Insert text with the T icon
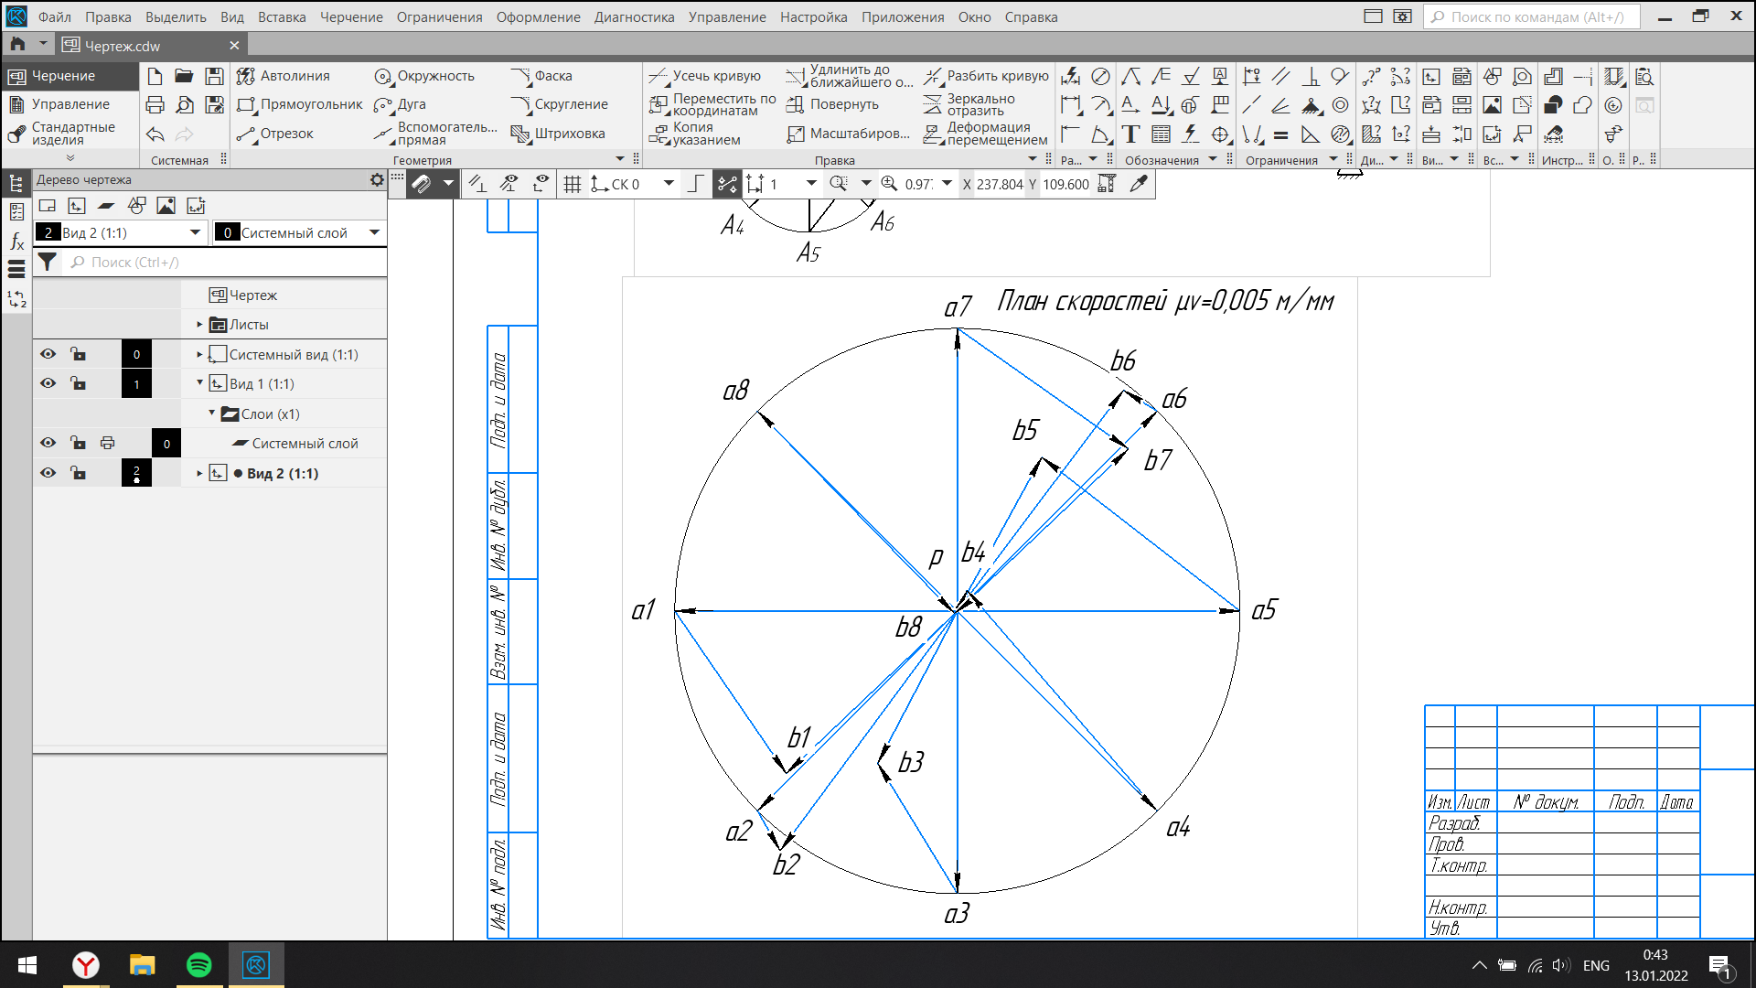Viewport: 1756px width, 988px height. click(1130, 134)
